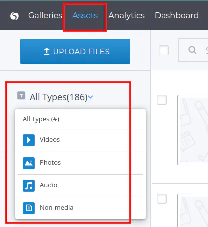
Task: Open the Galleries tab
Action: tap(45, 15)
